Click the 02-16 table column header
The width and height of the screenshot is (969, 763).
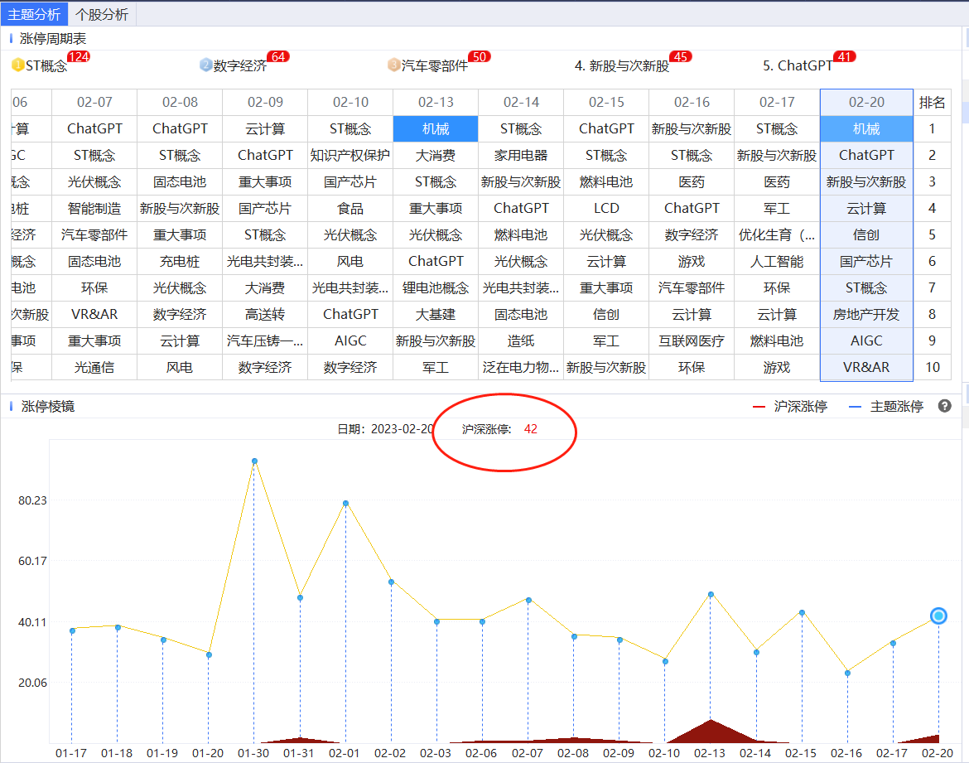692,102
